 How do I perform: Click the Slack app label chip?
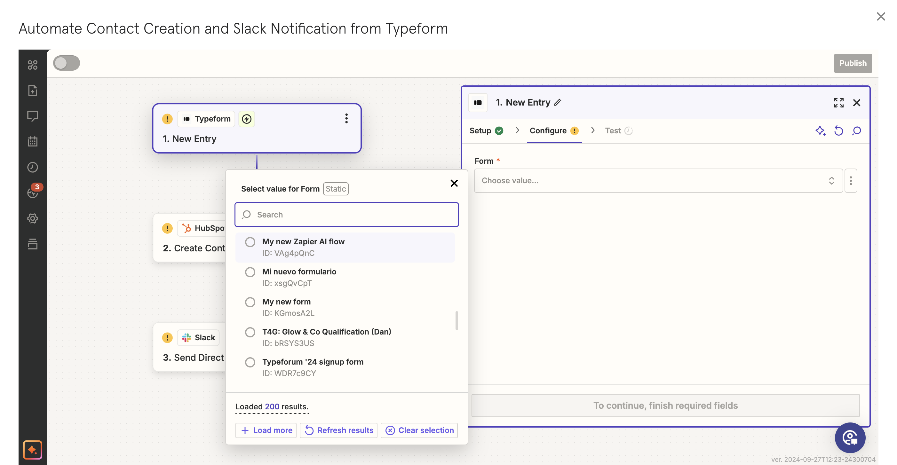point(198,338)
